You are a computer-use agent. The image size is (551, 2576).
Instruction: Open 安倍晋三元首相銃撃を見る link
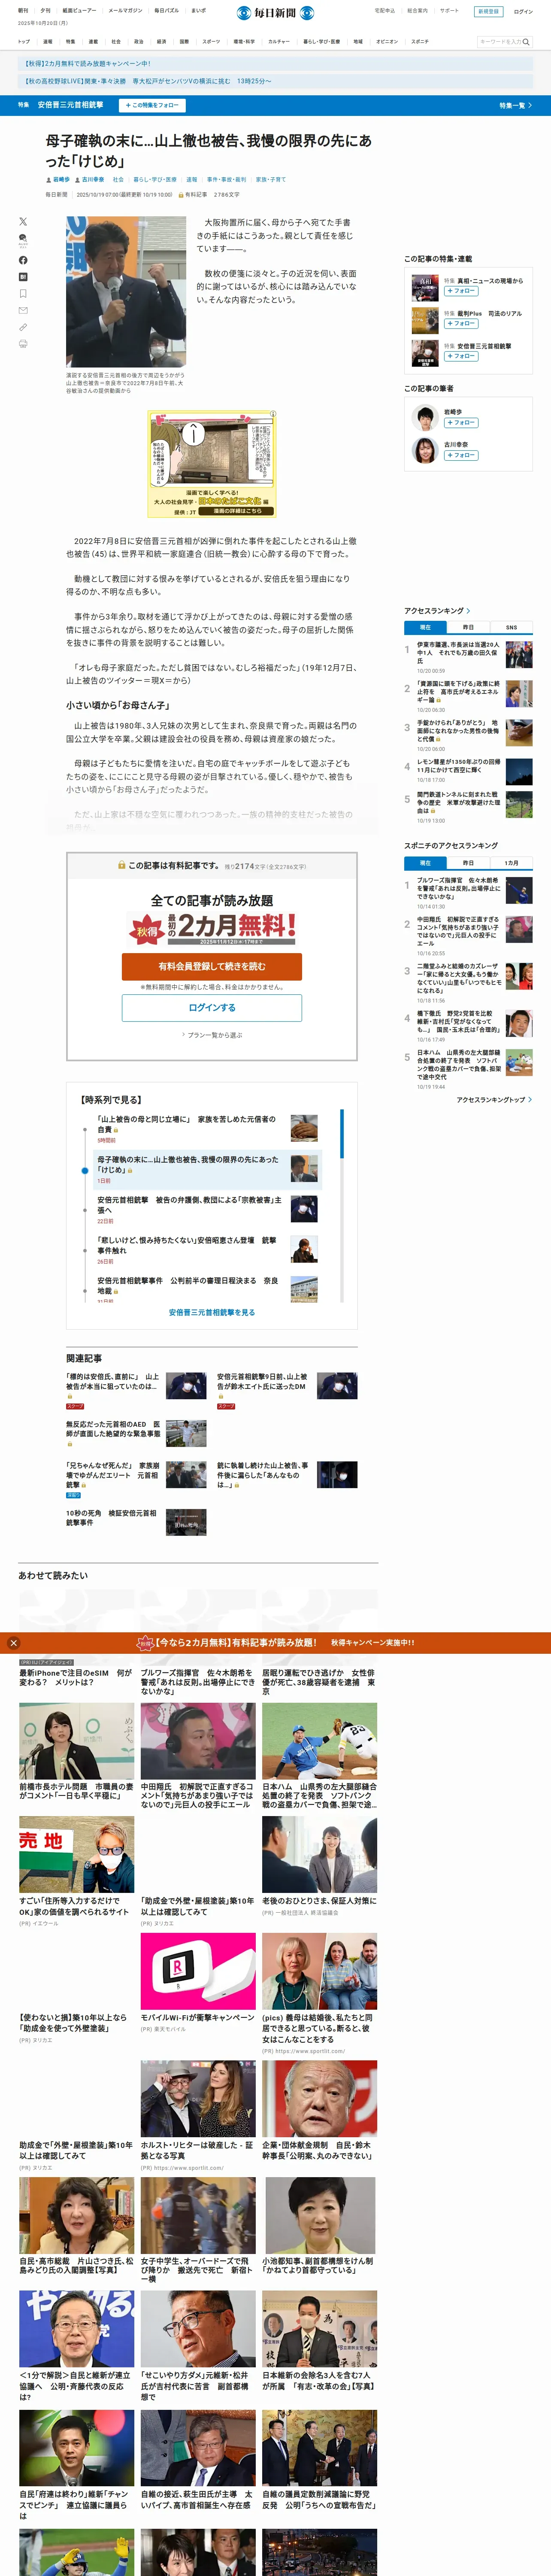(x=212, y=1312)
